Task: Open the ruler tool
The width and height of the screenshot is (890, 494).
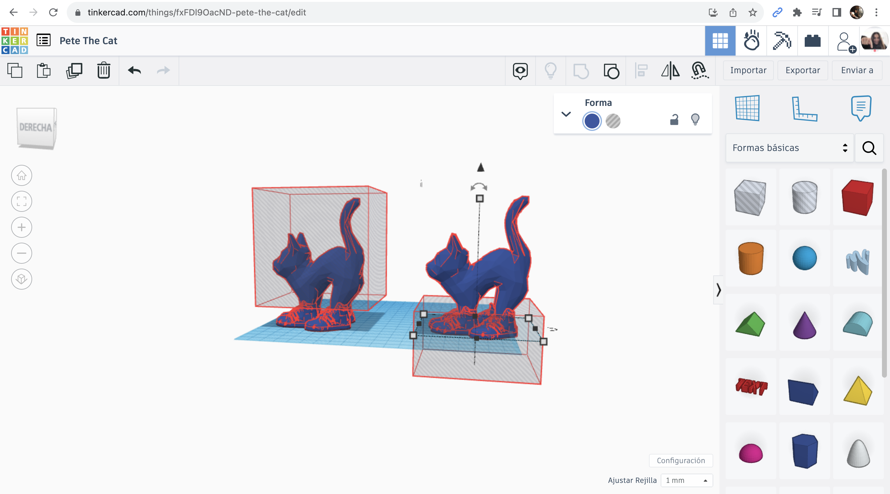Action: coord(804,108)
